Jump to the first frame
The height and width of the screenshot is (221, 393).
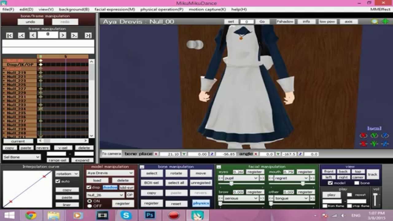[x=10, y=35]
